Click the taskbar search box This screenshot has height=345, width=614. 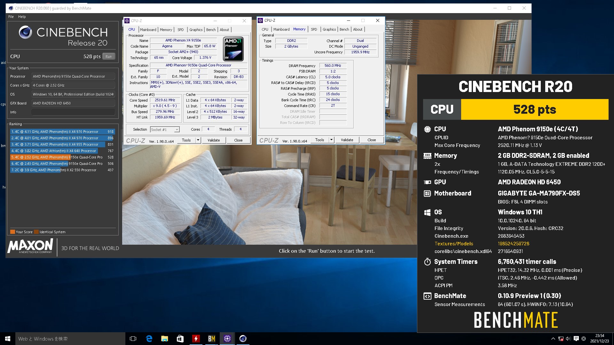pyautogui.click(x=70, y=339)
